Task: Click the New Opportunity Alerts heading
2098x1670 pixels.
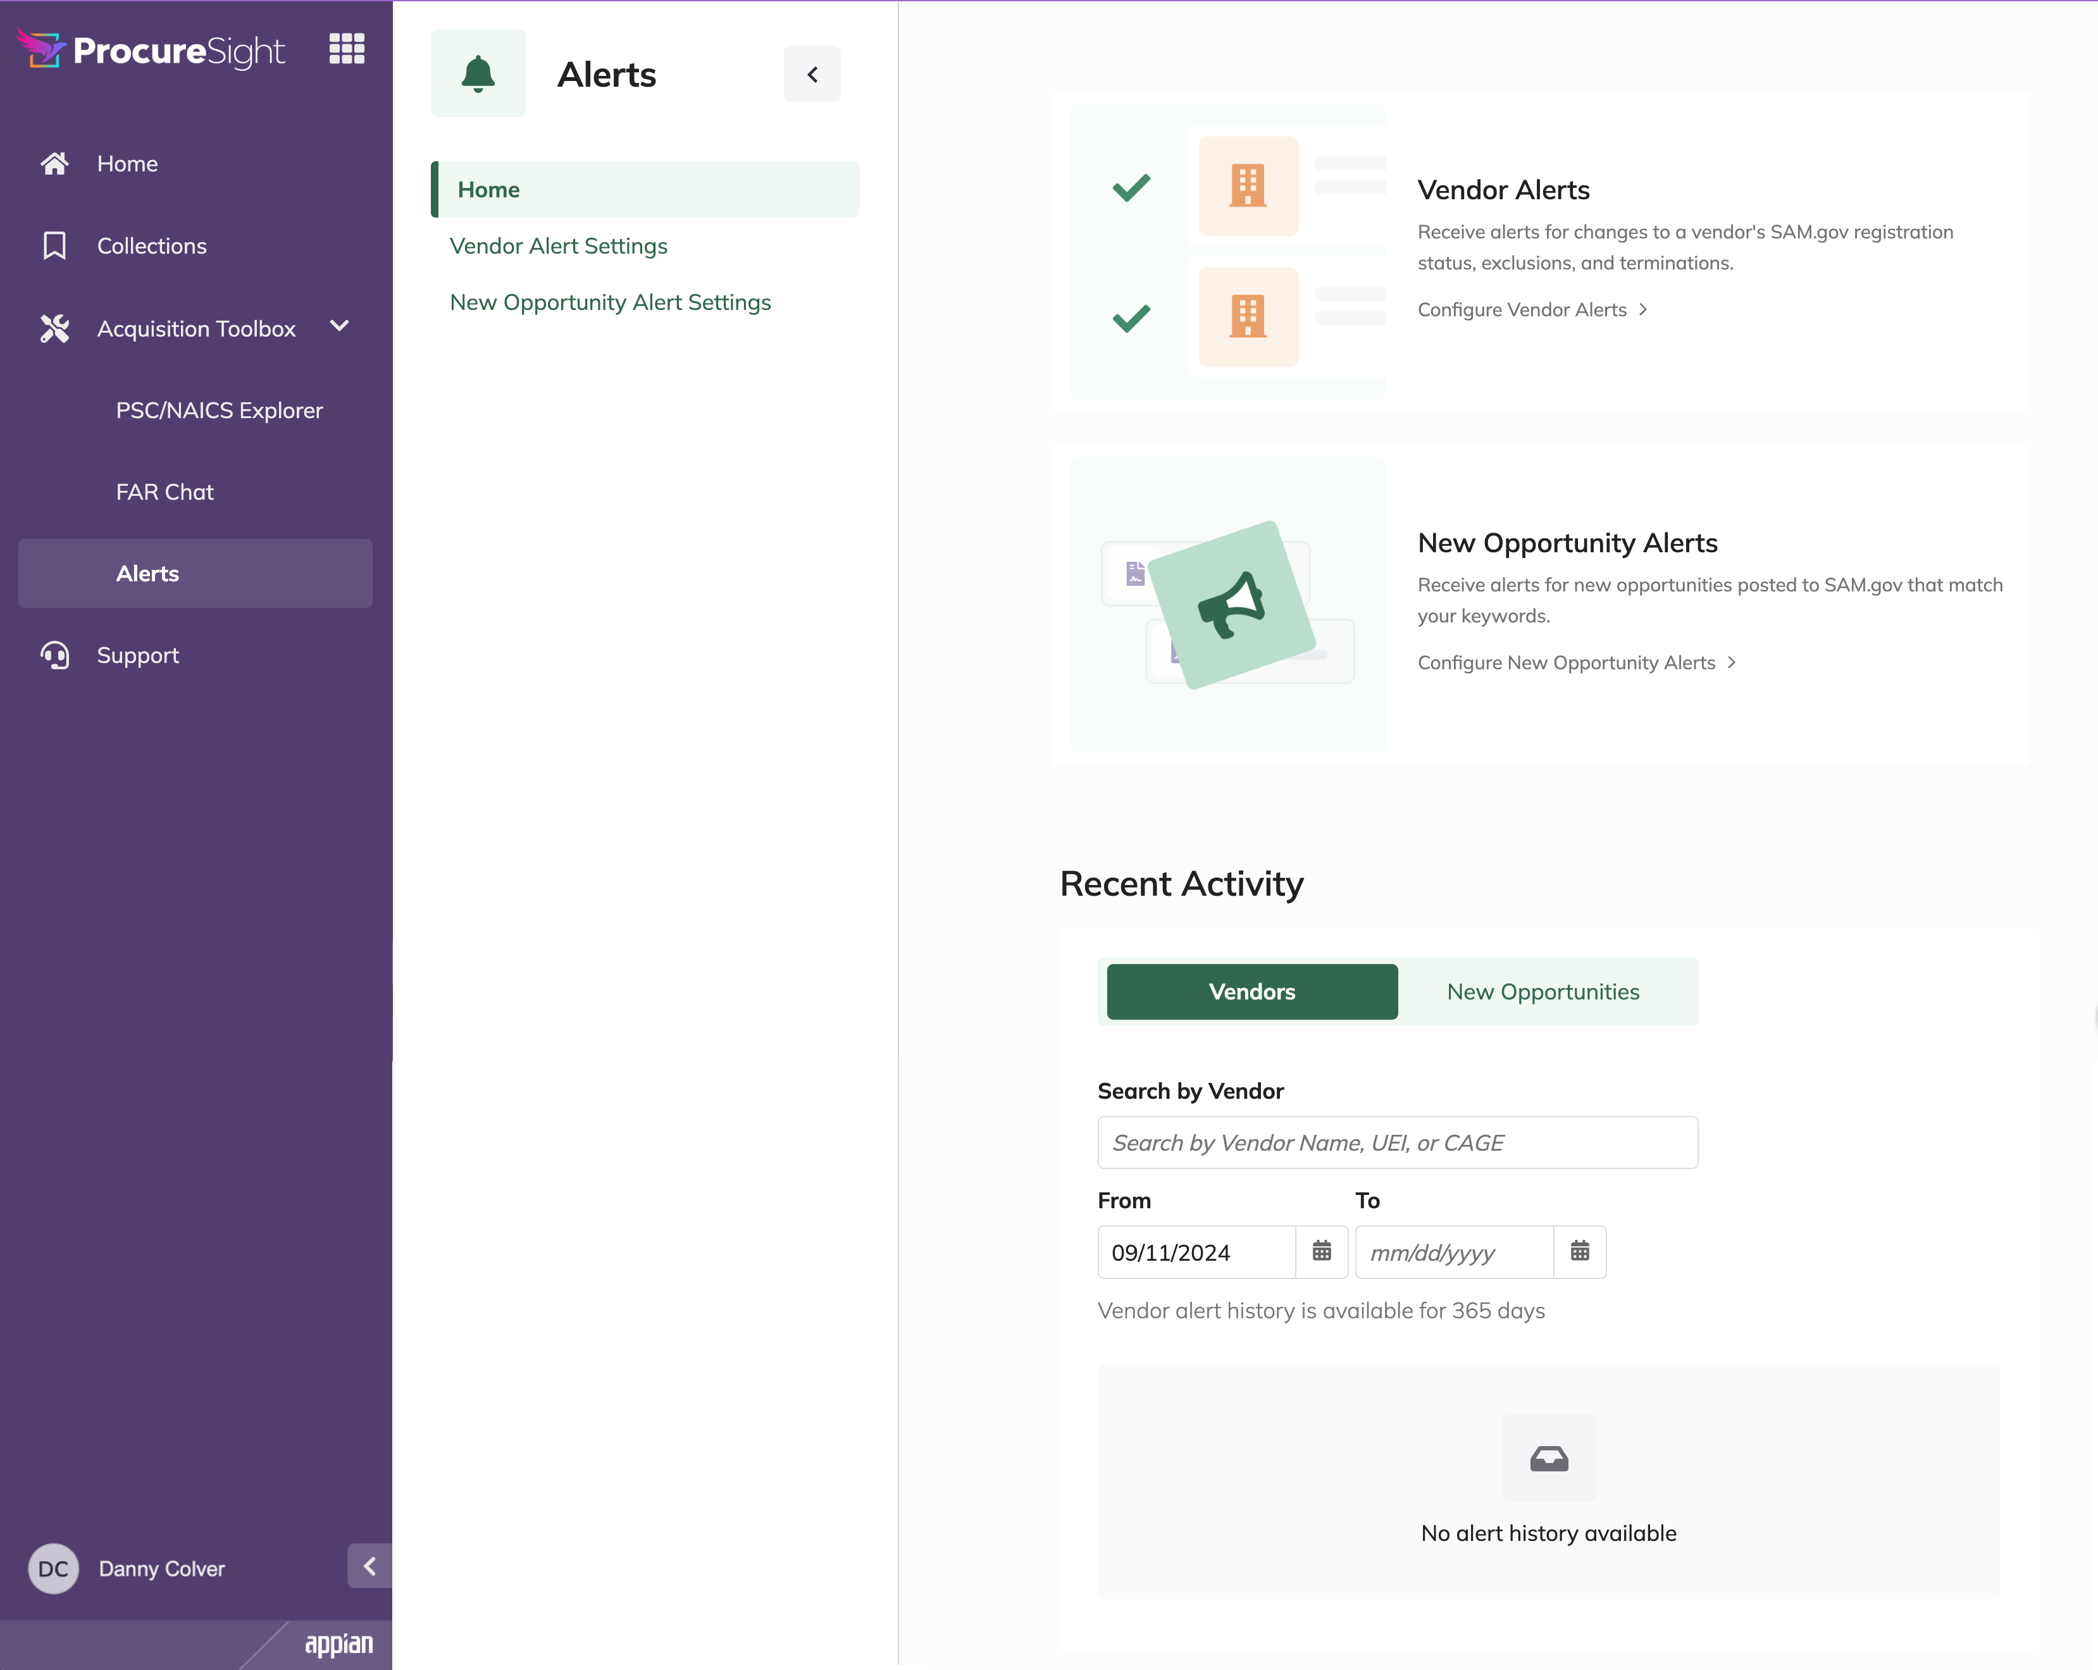Action: tap(1568, 543)
